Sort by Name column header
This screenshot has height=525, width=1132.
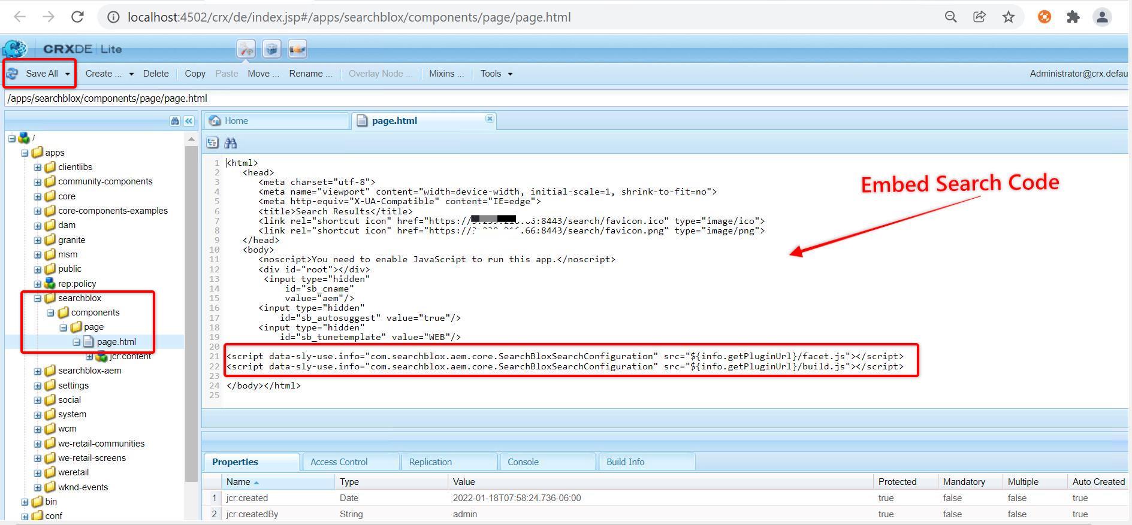(x=277, y=482)
